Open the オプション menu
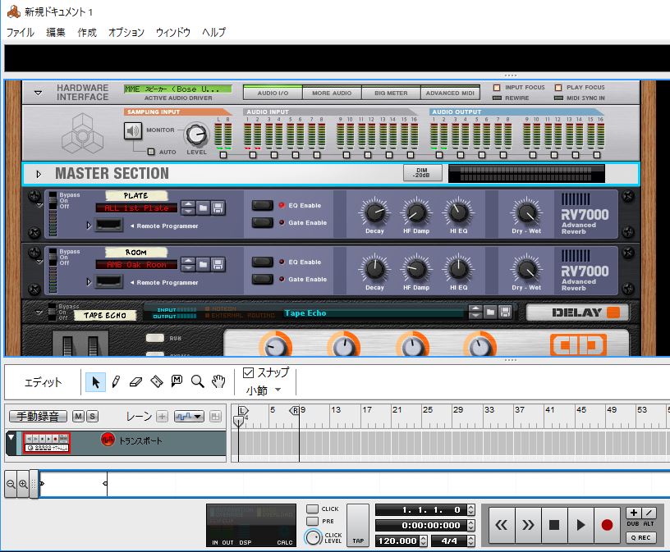The width and height of the screenshot is (670, 552). pyautogui.click(x=126, y=33)
